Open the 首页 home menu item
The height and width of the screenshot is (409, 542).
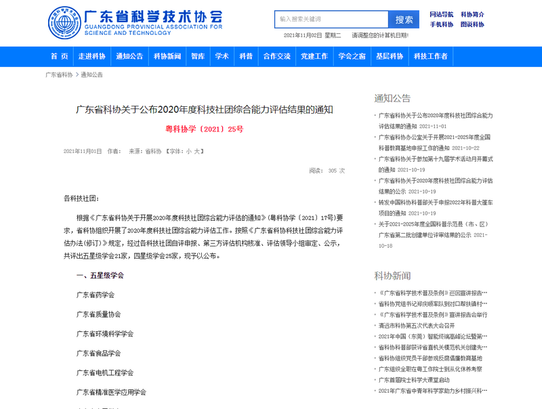click(60, 56)
